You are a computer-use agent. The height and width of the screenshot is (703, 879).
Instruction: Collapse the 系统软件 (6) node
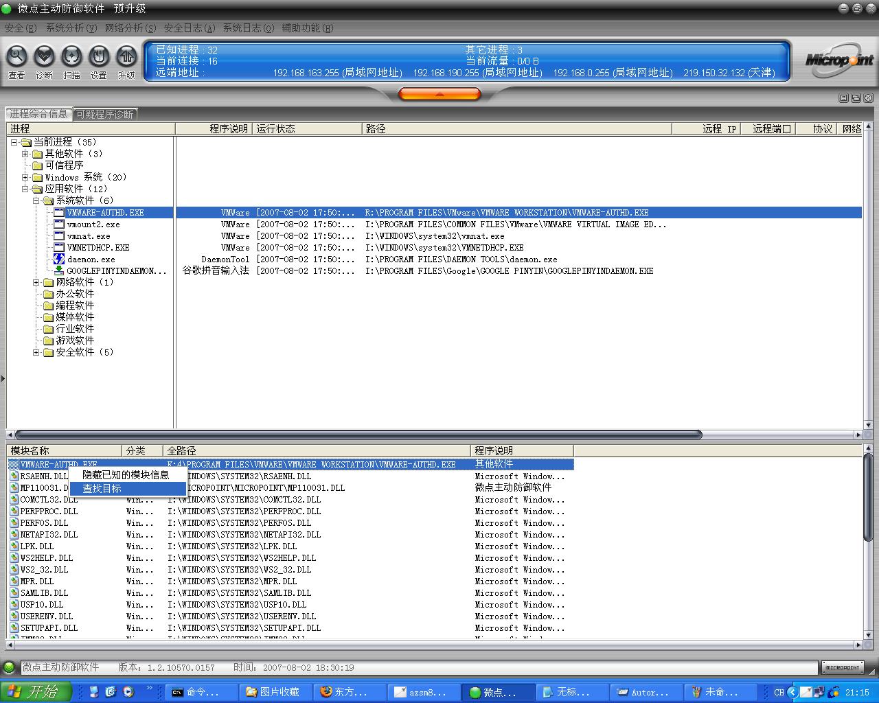[36, 200]
